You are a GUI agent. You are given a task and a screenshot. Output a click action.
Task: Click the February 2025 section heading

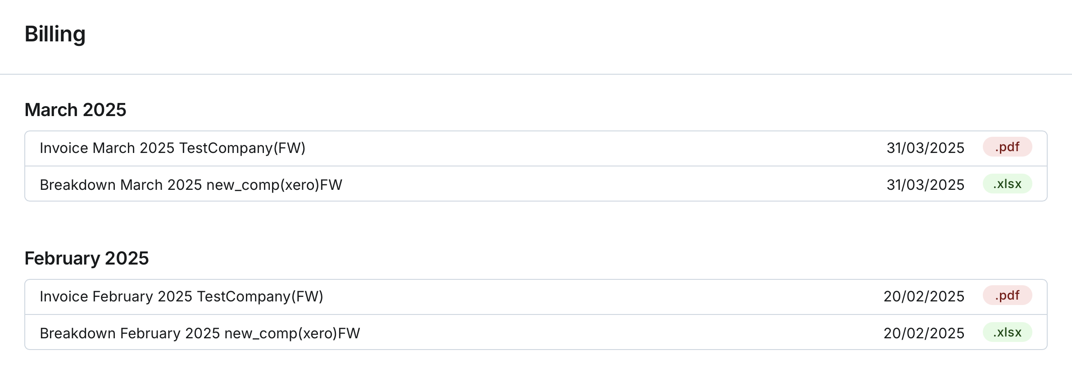(86, 258)
